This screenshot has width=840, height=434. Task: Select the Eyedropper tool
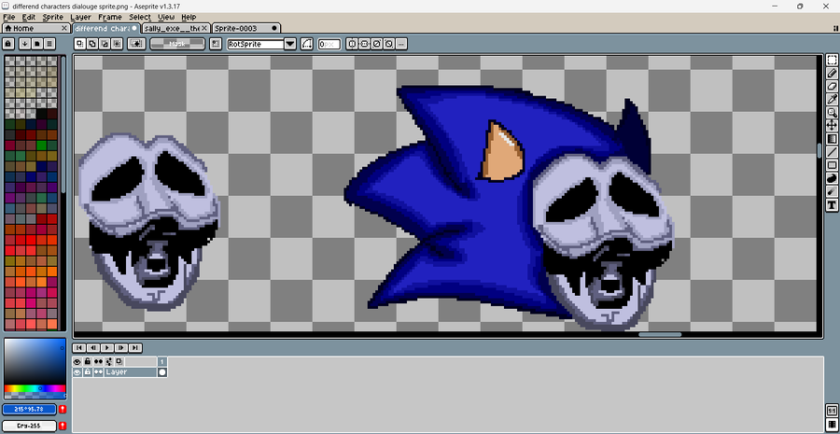pyautogui.click(x=832, y=99)
